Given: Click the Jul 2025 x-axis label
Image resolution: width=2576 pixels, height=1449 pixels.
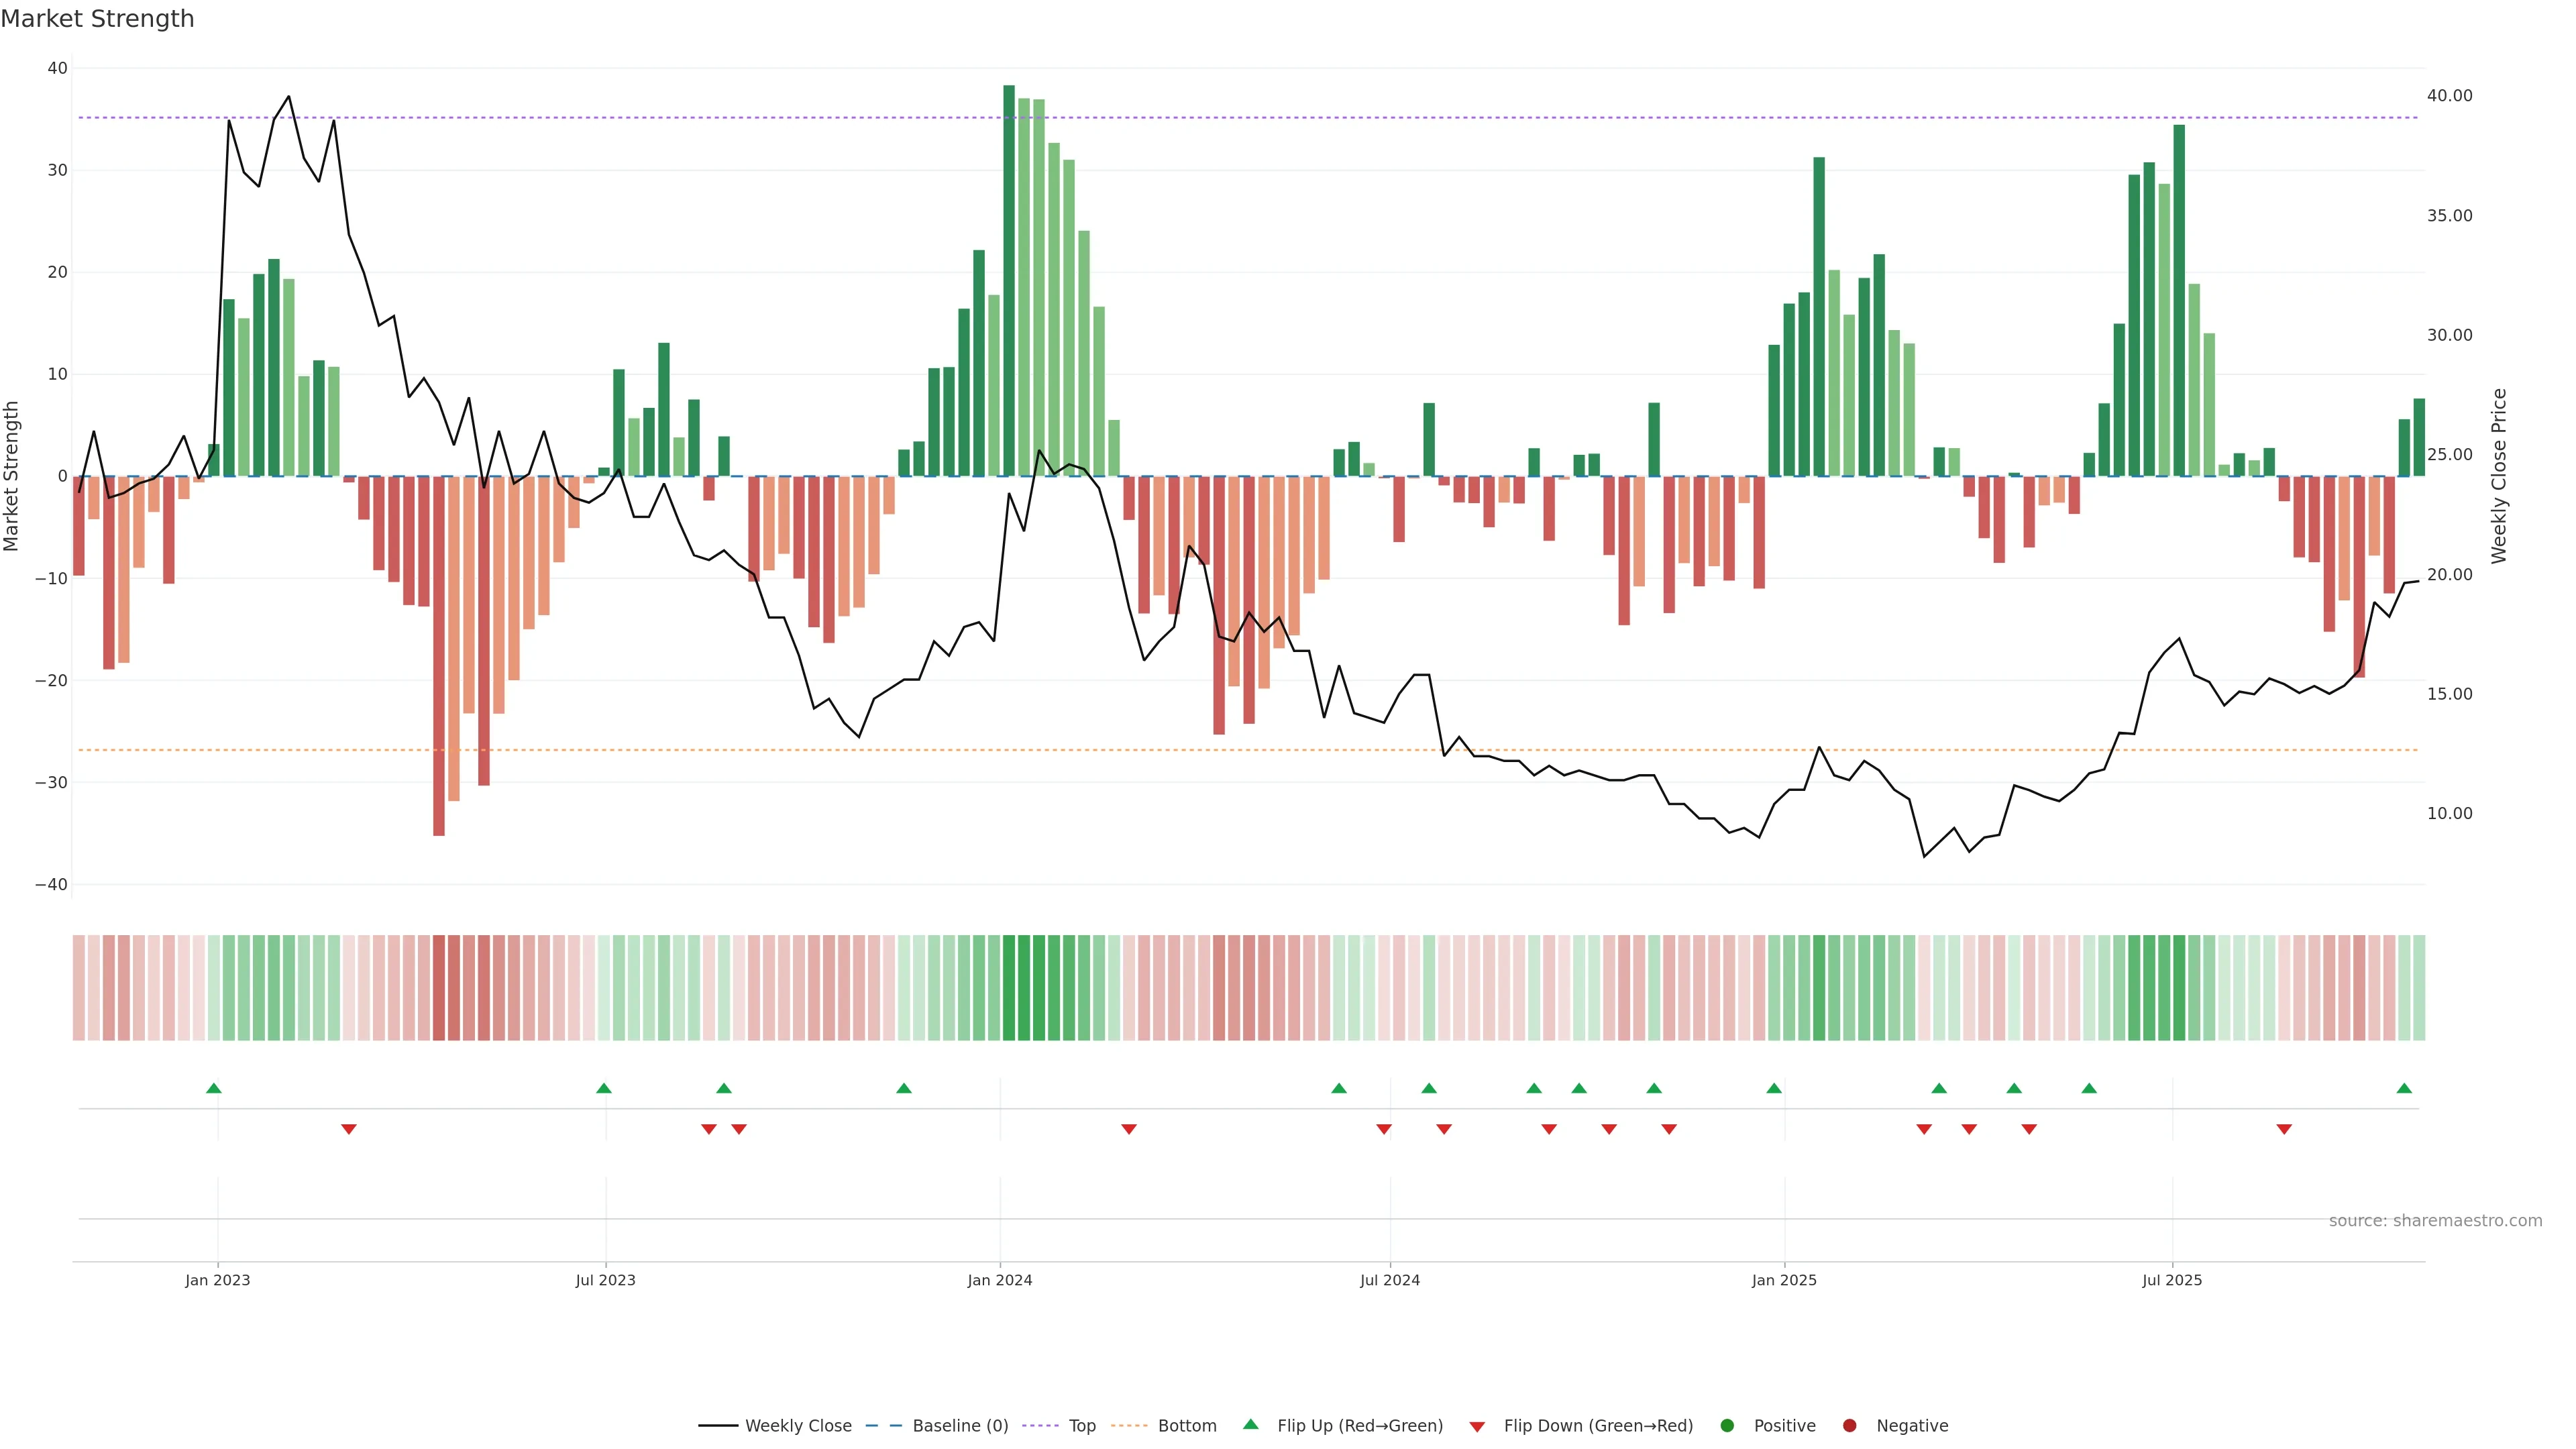Looking at the screenshot, I should coord(2171,1280).
